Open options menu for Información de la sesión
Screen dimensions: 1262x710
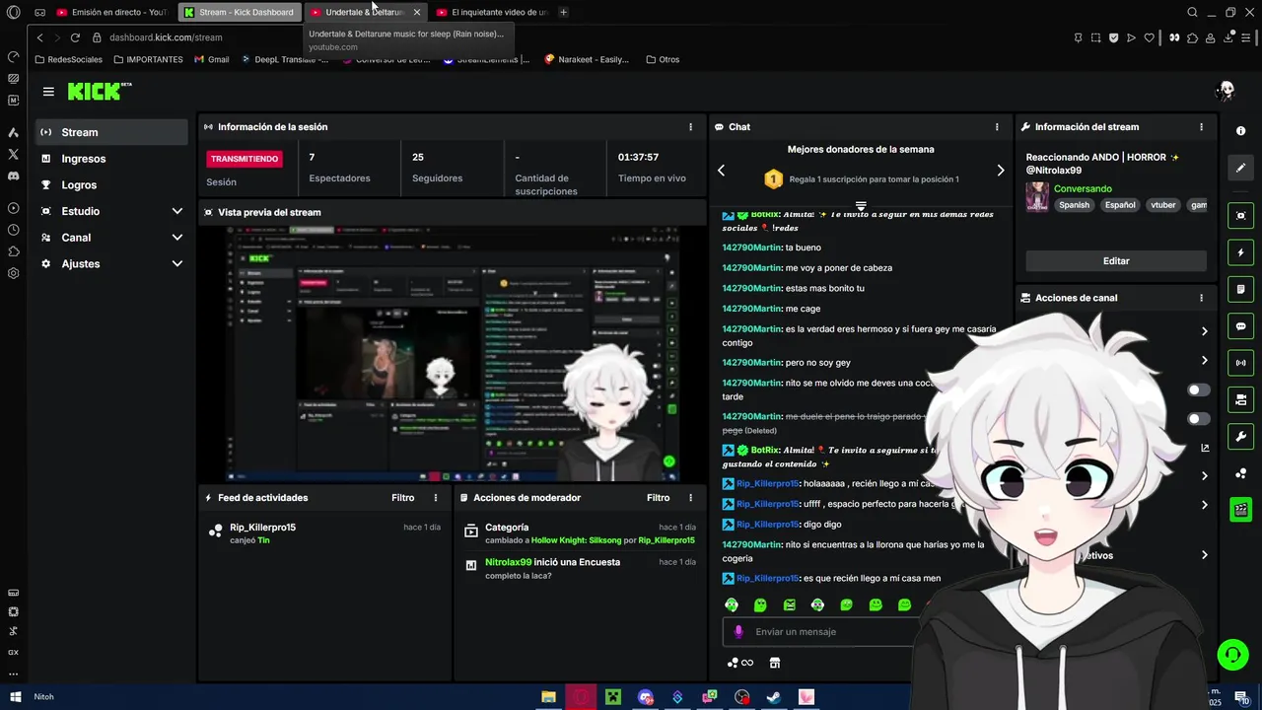click(690, 126)
